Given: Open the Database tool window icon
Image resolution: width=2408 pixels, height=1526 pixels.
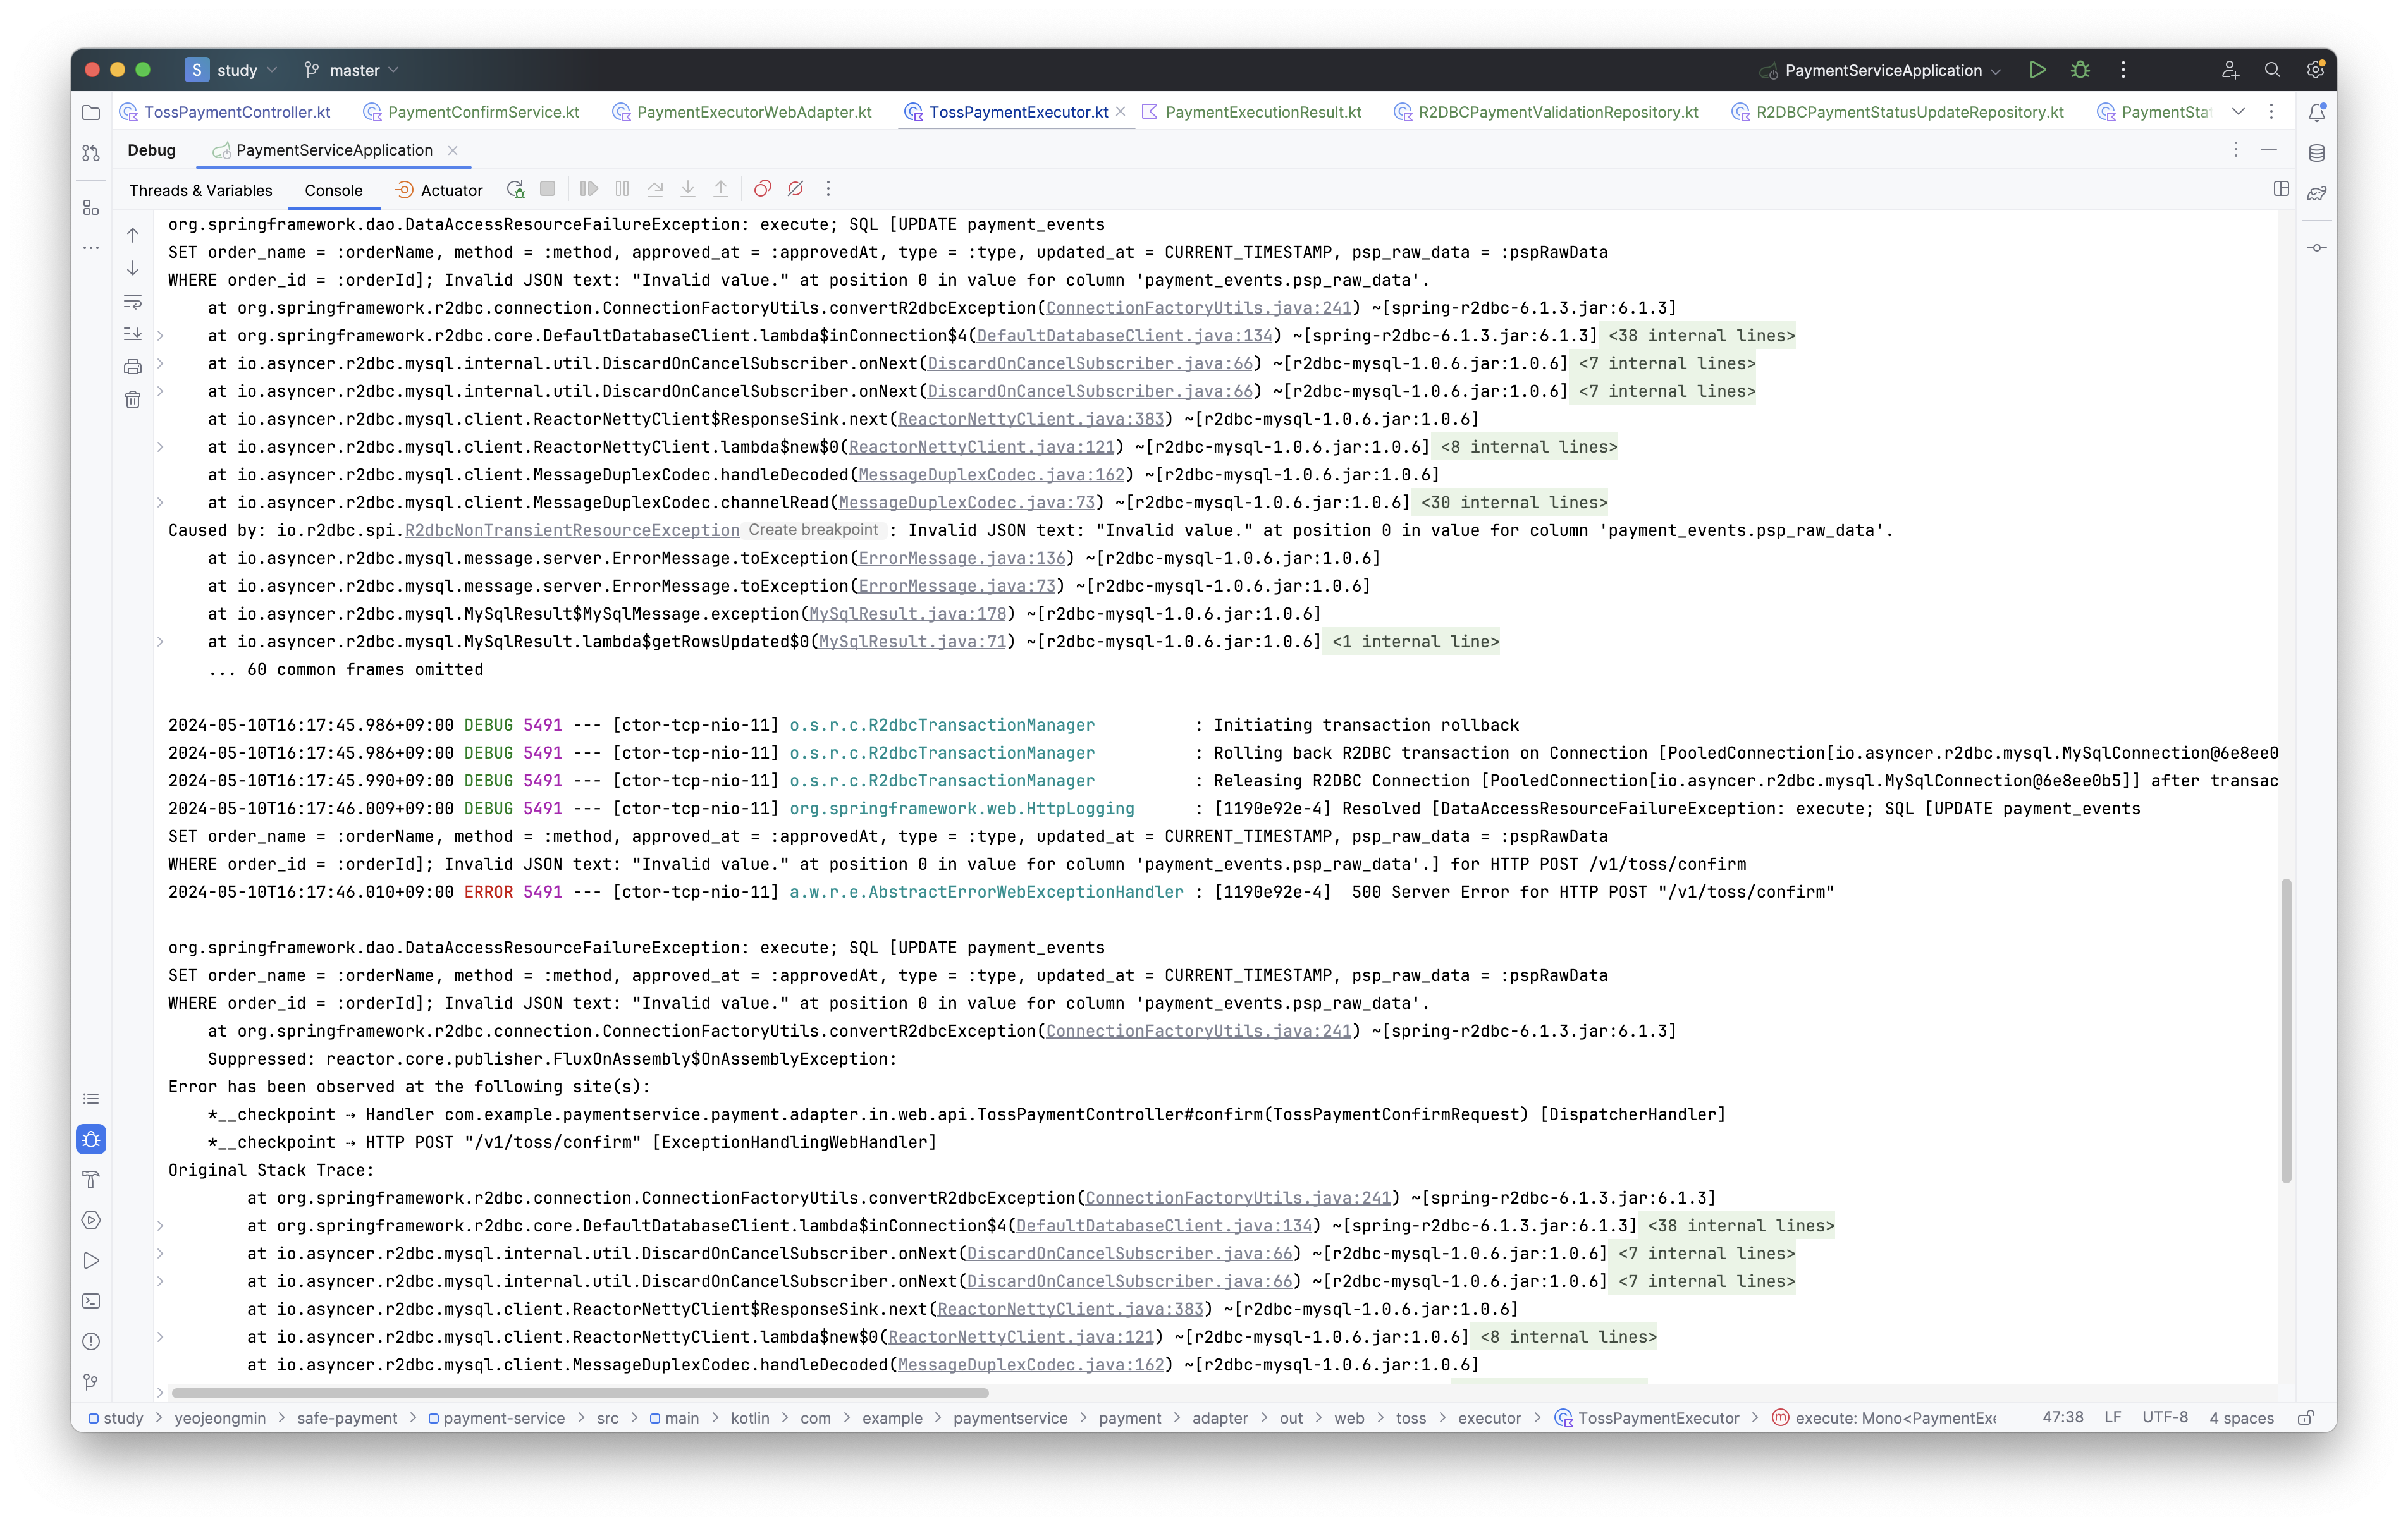Looking at the screenshot, I should (x=2317, y=153).
